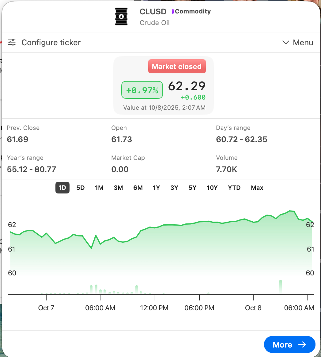Open Configure ticker settings

51,42
